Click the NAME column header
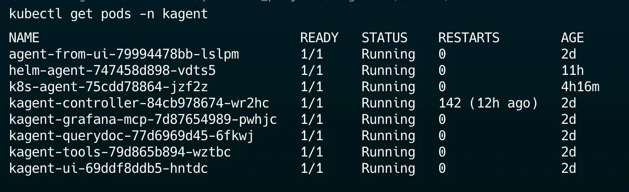The width and height of the screenshot is (629, 192). coord(24,38)
